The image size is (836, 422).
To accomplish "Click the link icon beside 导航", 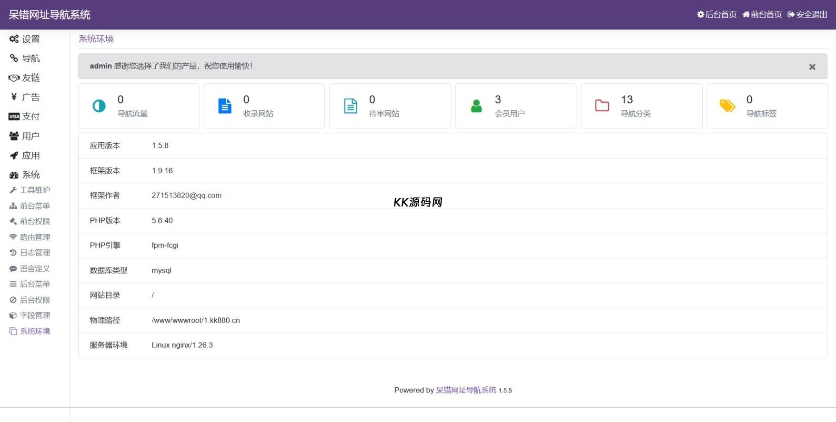I will 14,58.
